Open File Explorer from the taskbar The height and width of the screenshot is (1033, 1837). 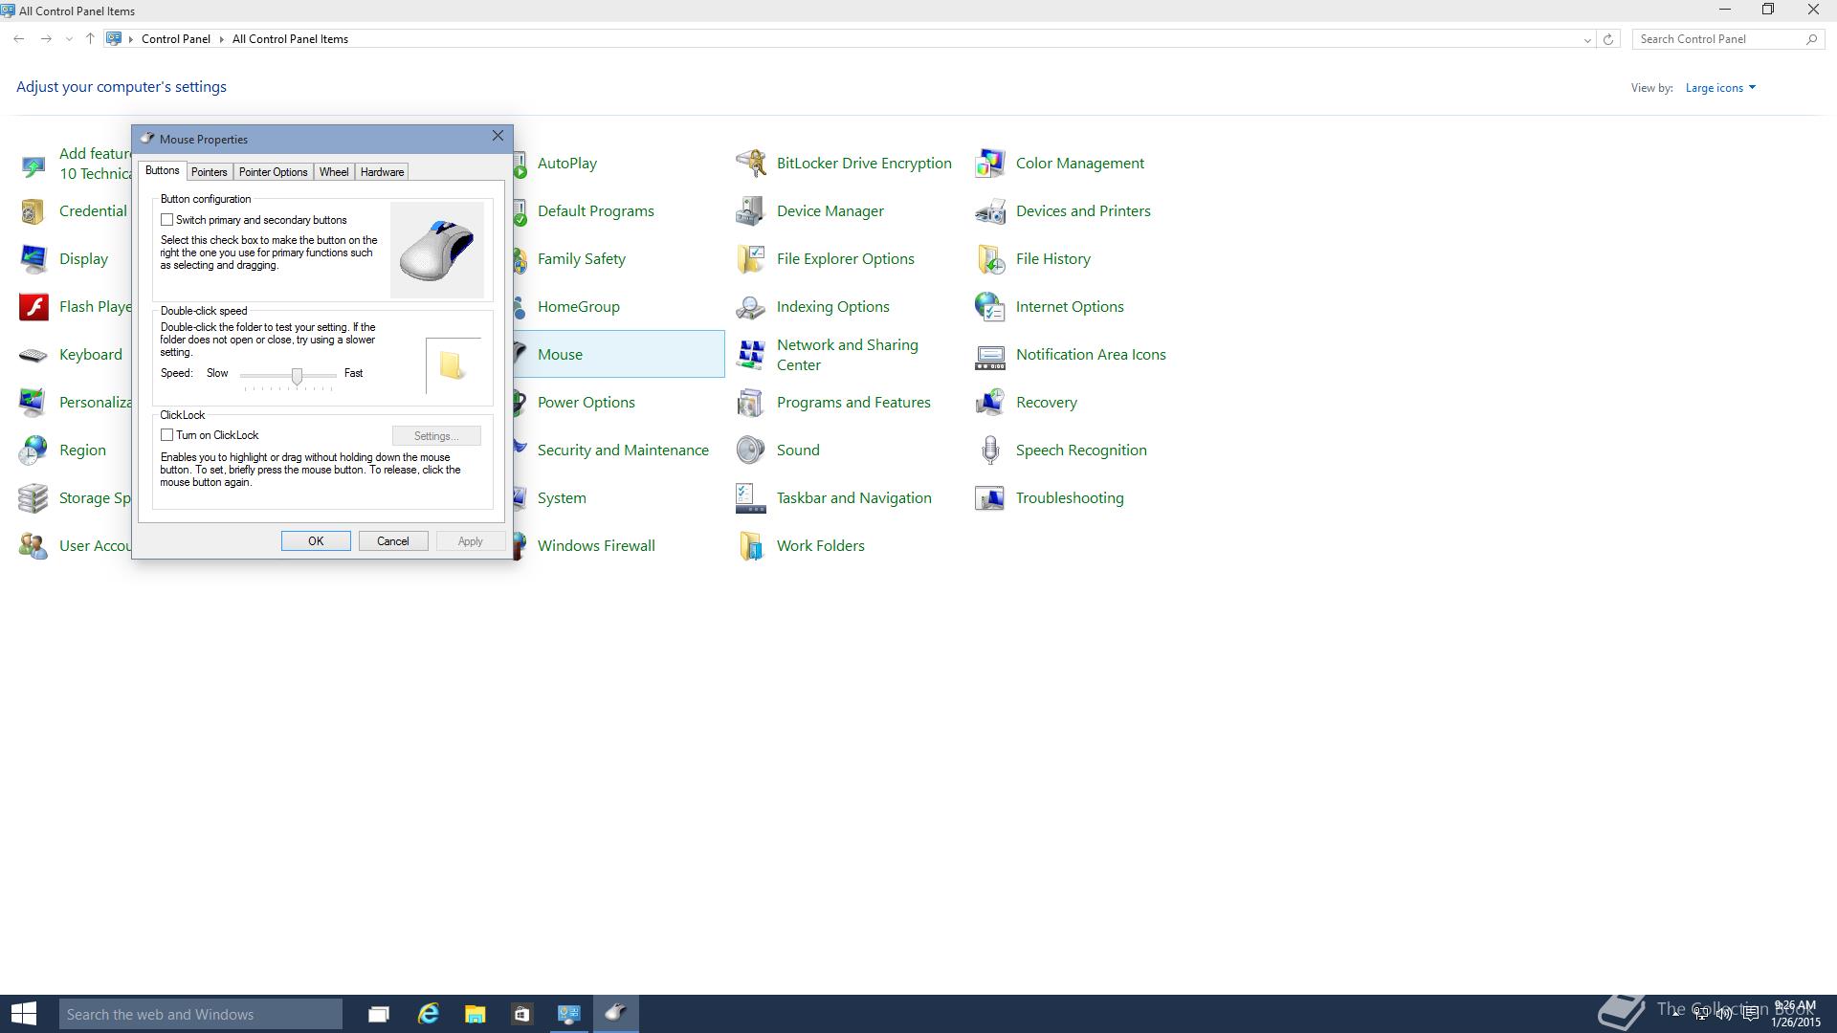[475, 1014]
